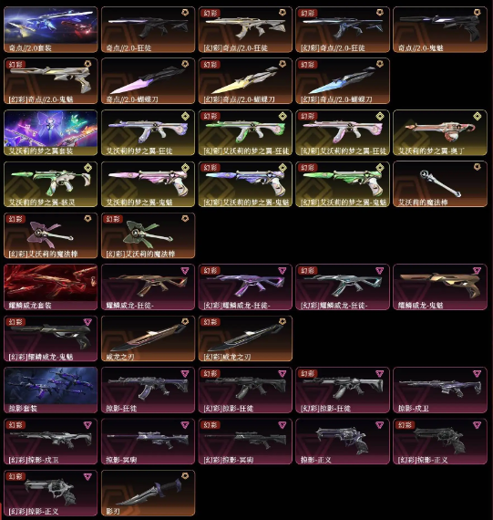The height and width of the screenshot is (520, 493).
Task: Select the non-chroma 掠影-正义 revolver
Action: 343,442
